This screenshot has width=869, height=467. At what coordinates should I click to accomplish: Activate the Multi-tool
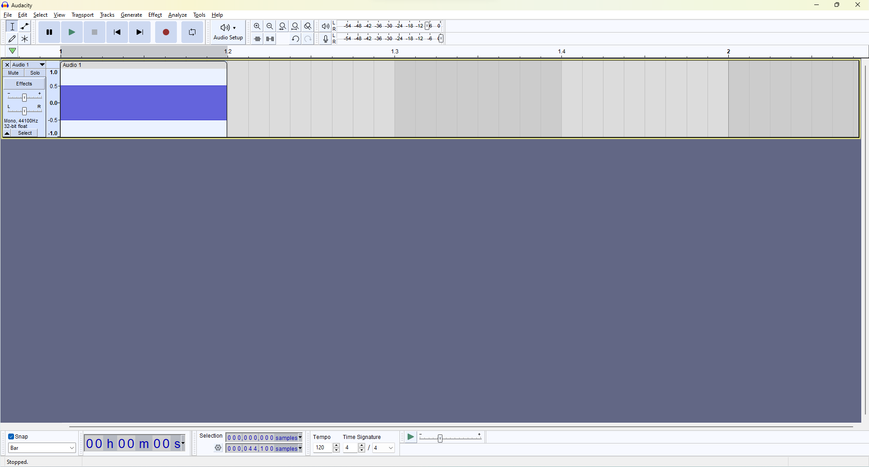[24, 38]
